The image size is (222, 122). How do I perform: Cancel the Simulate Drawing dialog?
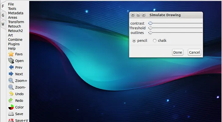194,52
